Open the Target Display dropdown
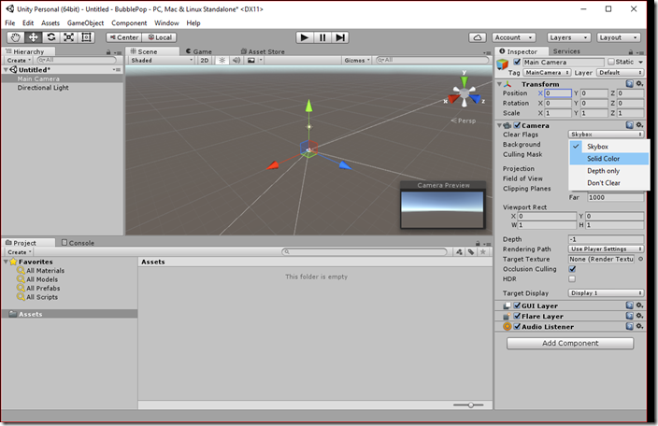Screen dimensions: 658x426 coord(606,293)
